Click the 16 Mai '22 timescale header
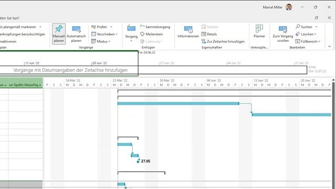 click(x=73, y=80)
